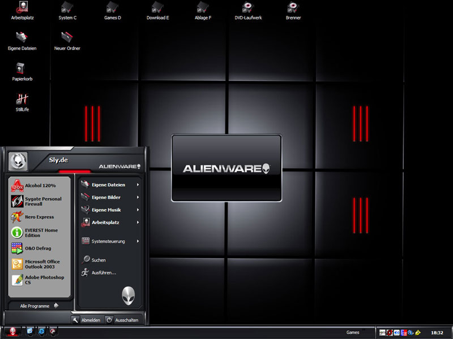Select the Neuer Ordner folder icon
453x339 pixels.
coord(67,41)
